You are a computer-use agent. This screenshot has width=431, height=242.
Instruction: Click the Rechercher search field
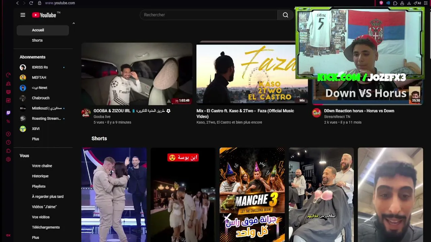(x=209, y=15)
